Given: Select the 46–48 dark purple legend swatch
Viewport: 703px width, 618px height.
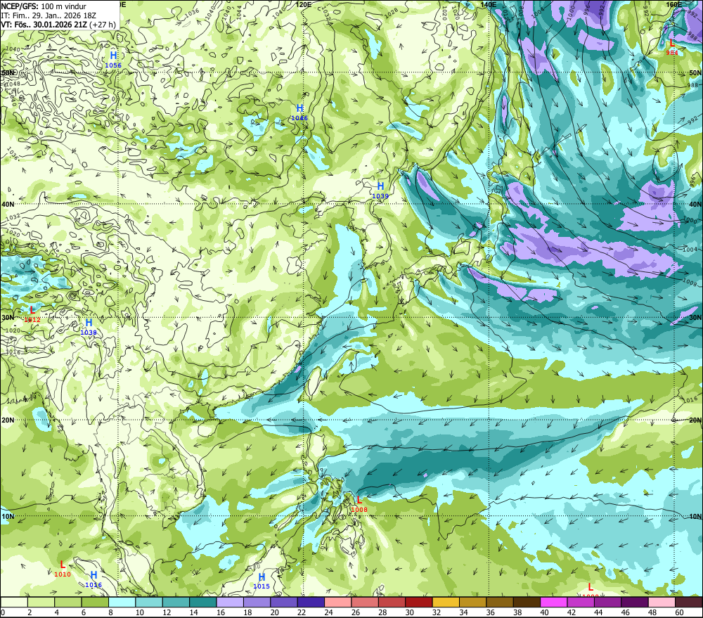Looking at the screenshot, I should [x=635, y=602].
